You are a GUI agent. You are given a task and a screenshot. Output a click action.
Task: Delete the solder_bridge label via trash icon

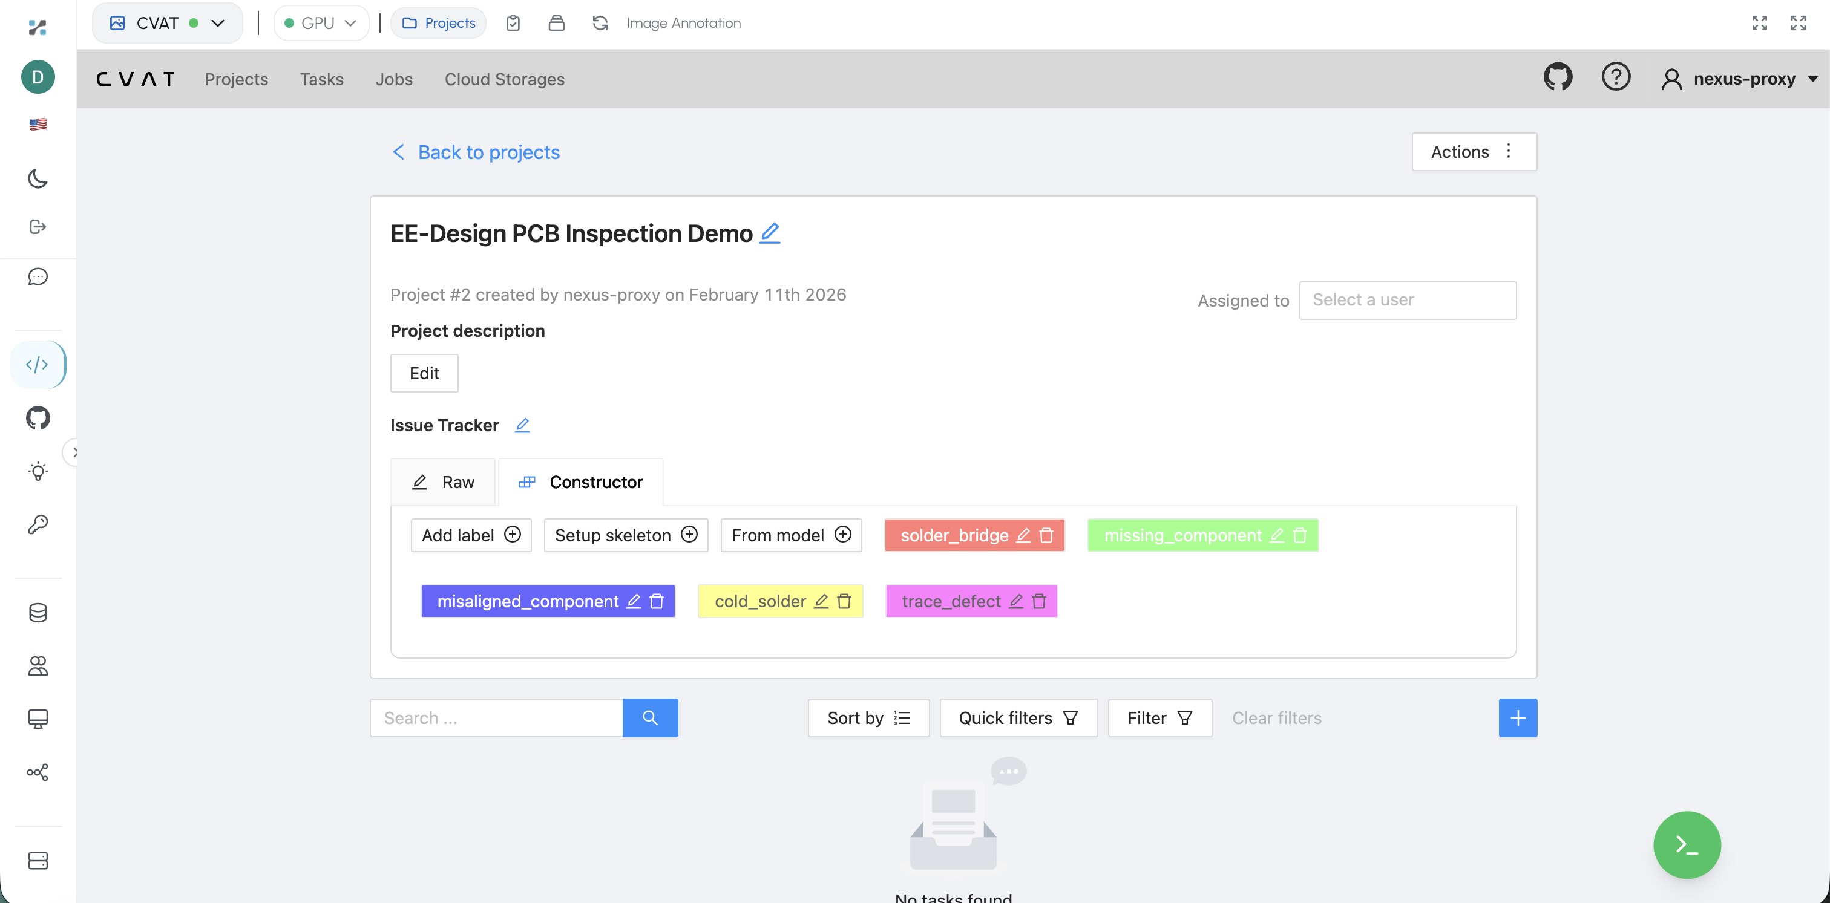[1046, 535]
